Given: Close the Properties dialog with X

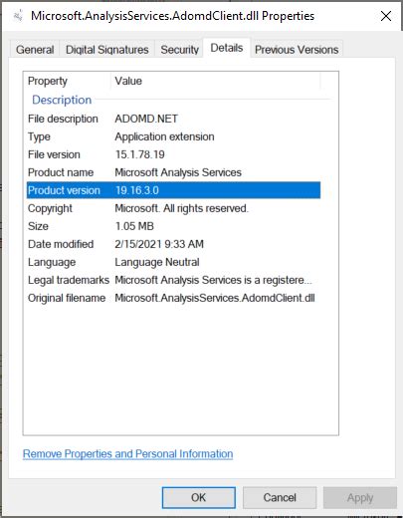Looking at the screenshot, I should [x=386, y=16].
